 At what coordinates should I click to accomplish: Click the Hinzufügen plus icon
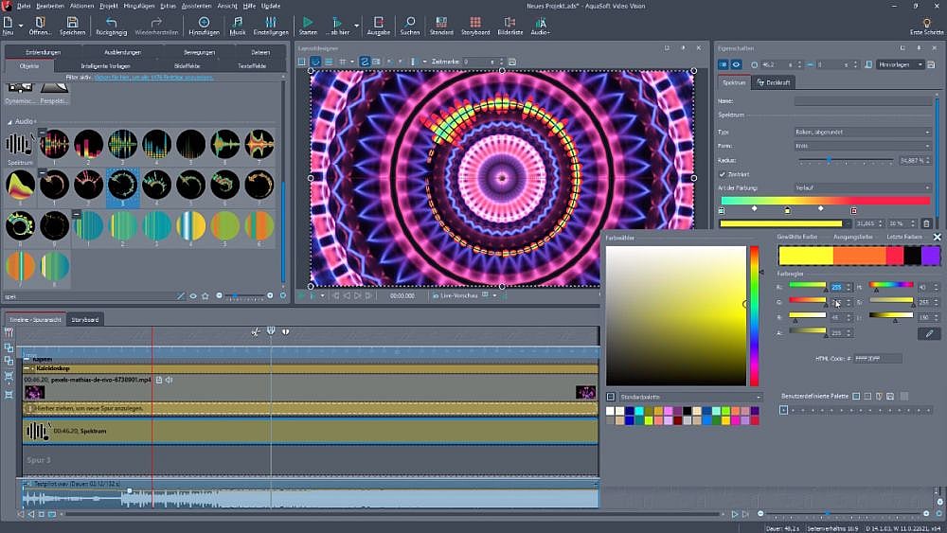click(x=204, y=21)
